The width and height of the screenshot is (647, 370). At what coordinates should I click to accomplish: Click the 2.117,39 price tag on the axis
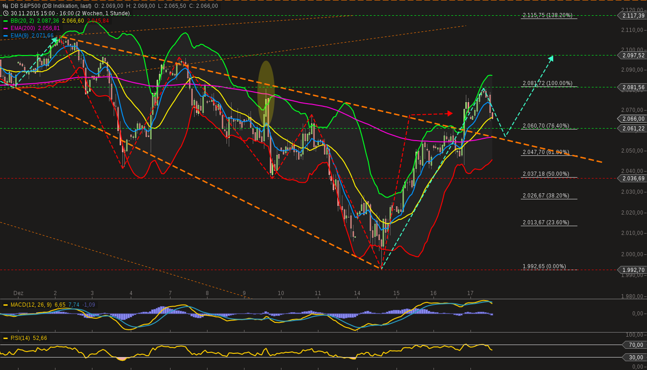[x=632, y=16]
